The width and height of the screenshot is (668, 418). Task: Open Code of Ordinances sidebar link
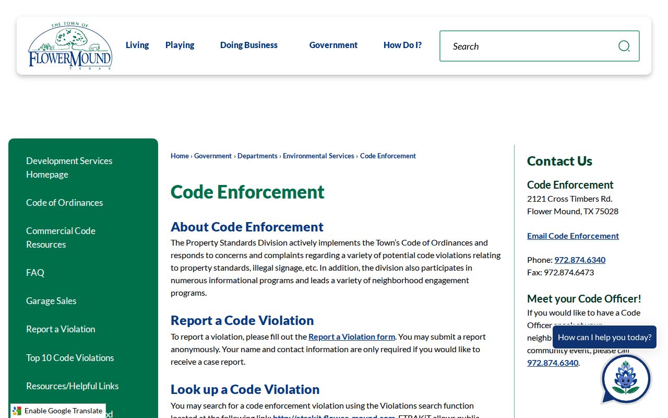pyautogui.click(x=65, y=203)
